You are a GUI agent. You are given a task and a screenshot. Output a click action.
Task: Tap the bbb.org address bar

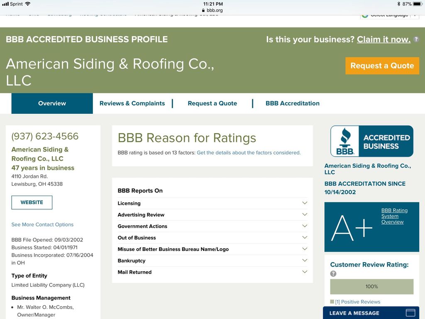point(212,10)
